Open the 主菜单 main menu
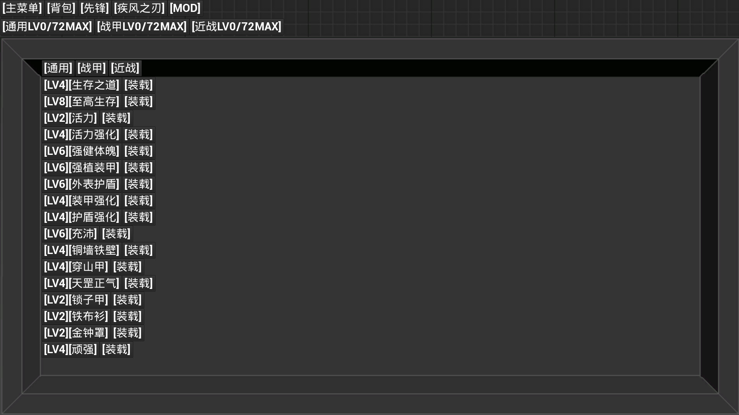 tap(22, 8)
